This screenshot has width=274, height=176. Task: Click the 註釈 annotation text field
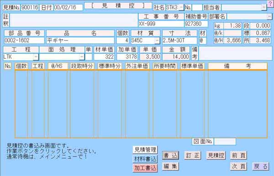pyautogui.click(x=74, y=20)
